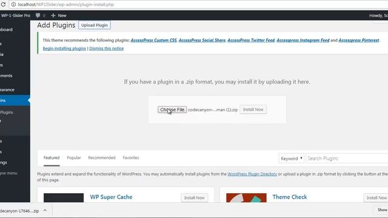This screenshot has width=388, height=218.
Task: Open the AccessPress Social Share link
Action: coord(202,40)
